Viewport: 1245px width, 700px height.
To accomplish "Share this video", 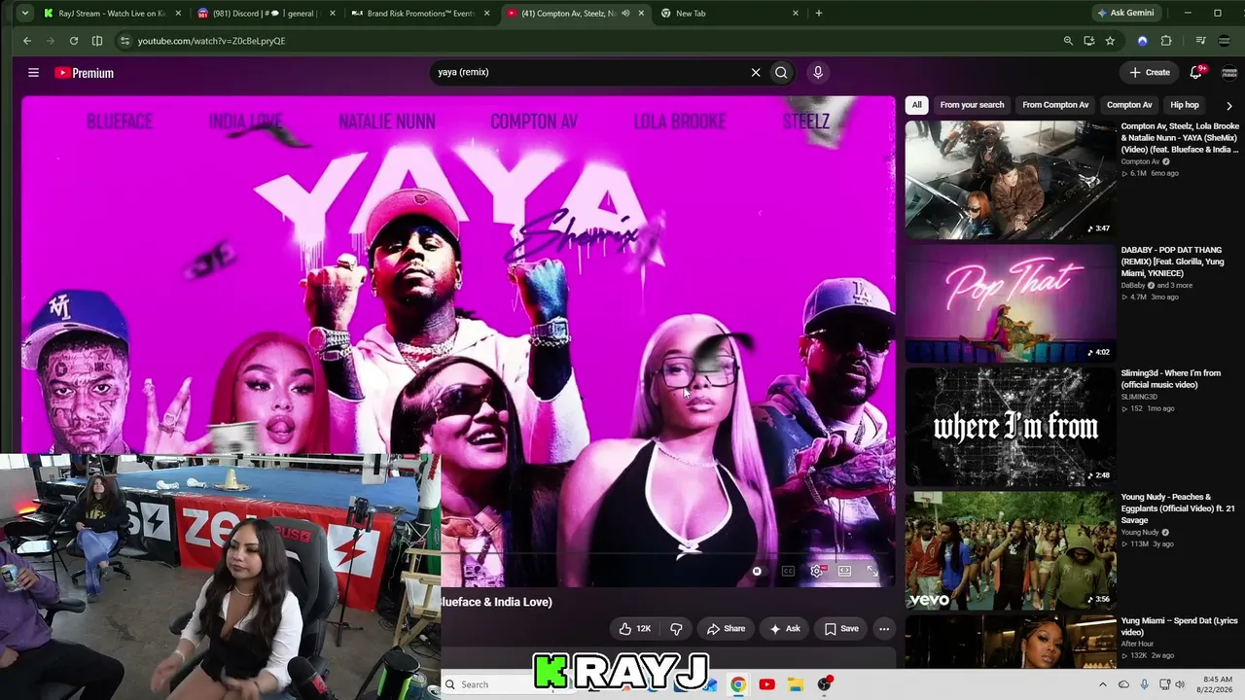I will click(726, 629).
